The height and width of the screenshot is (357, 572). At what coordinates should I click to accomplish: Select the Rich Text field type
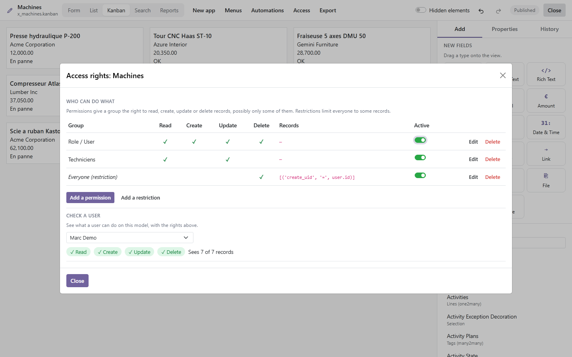click(546, 74)
